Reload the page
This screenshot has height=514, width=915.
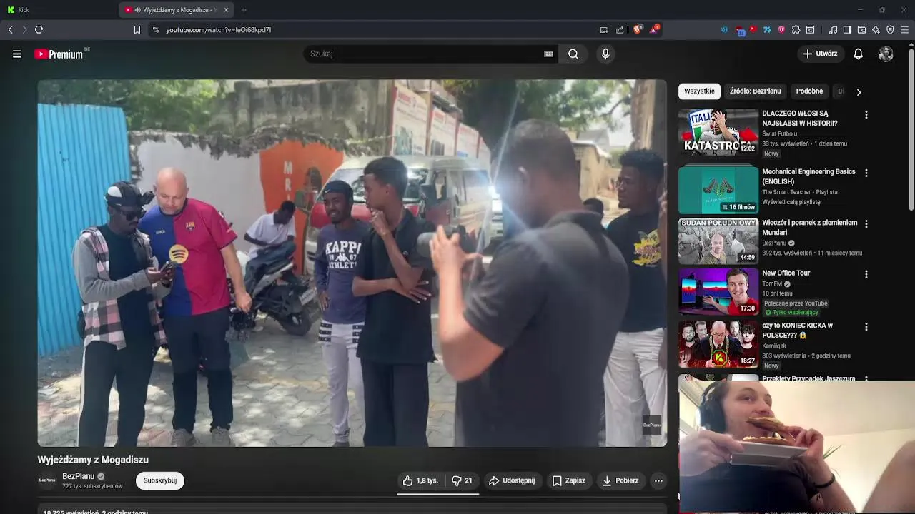tap(39, 29)
